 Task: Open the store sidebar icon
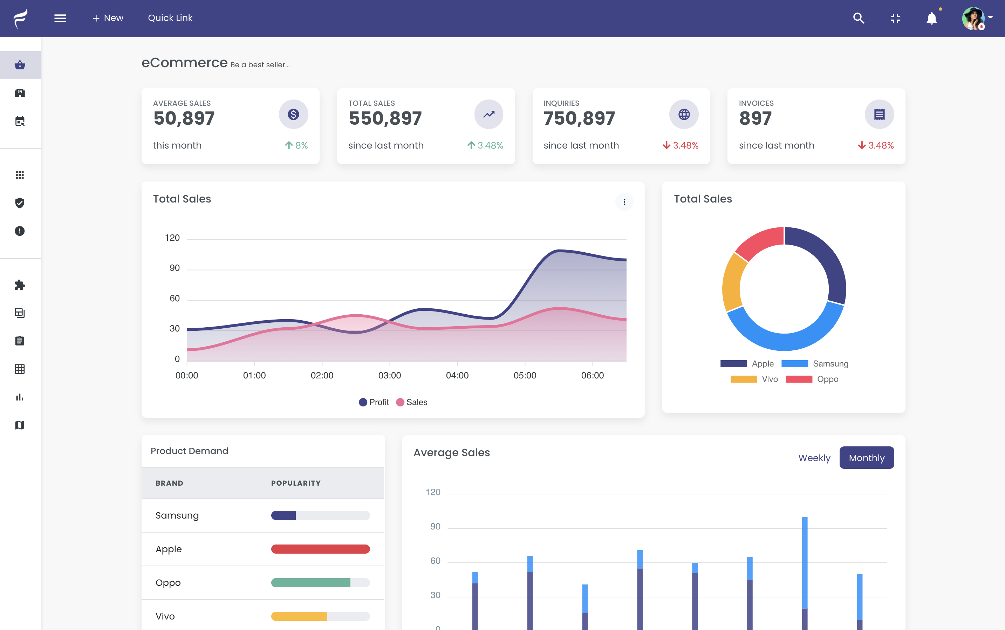[20, 93]
